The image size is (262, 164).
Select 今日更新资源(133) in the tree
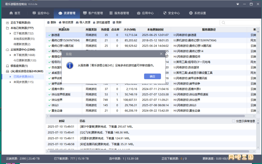point(25,60)
